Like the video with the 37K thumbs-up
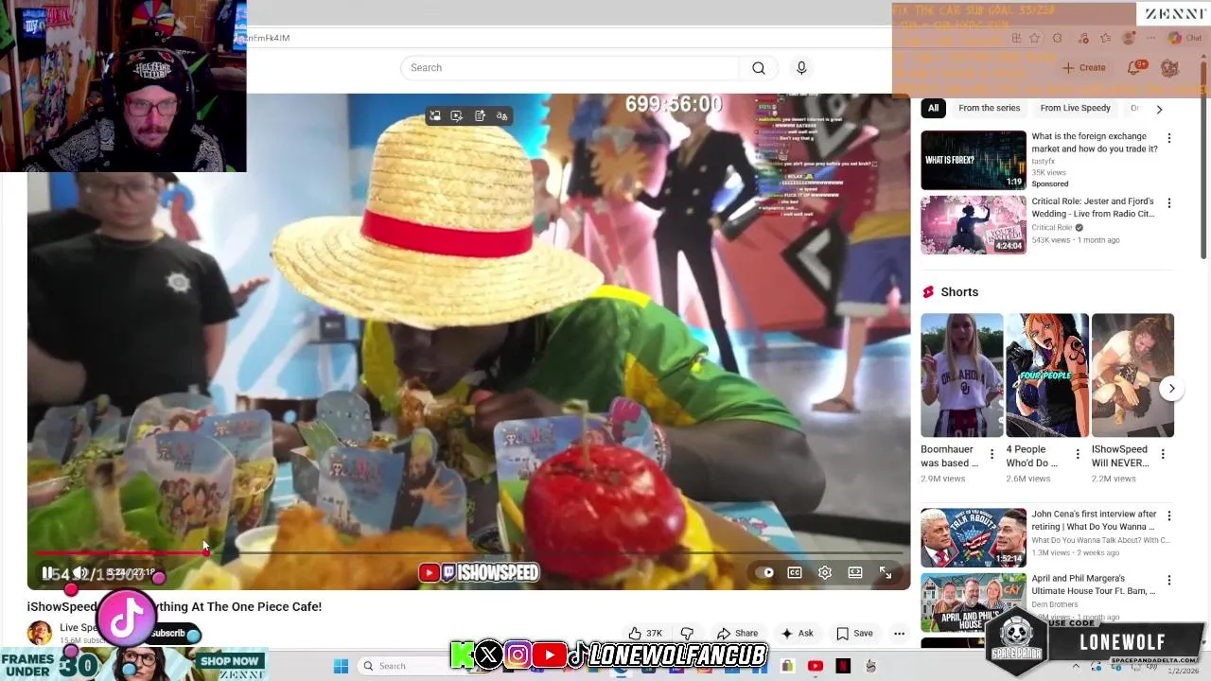 click(645, 634)
